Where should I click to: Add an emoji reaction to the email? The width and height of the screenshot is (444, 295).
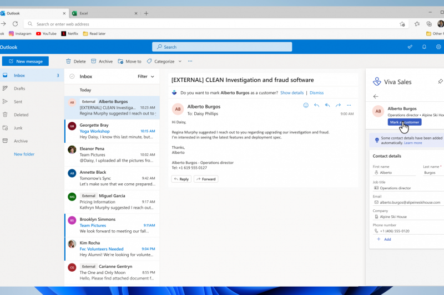coord(306,105)
